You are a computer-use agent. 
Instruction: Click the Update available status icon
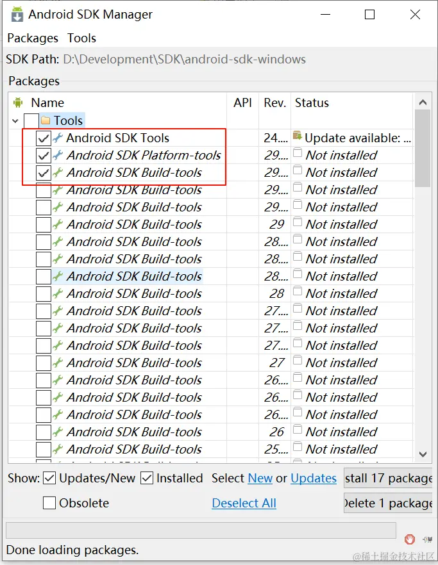pyautogui.click(x=298, y=136)
